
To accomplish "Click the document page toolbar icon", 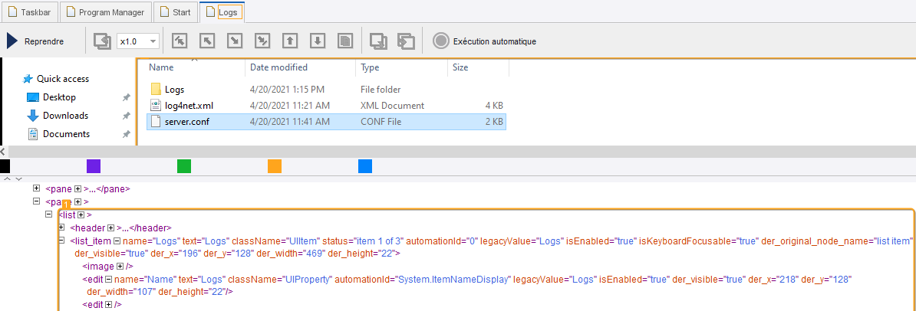I will pyautogui.click(x=345, y=41).
